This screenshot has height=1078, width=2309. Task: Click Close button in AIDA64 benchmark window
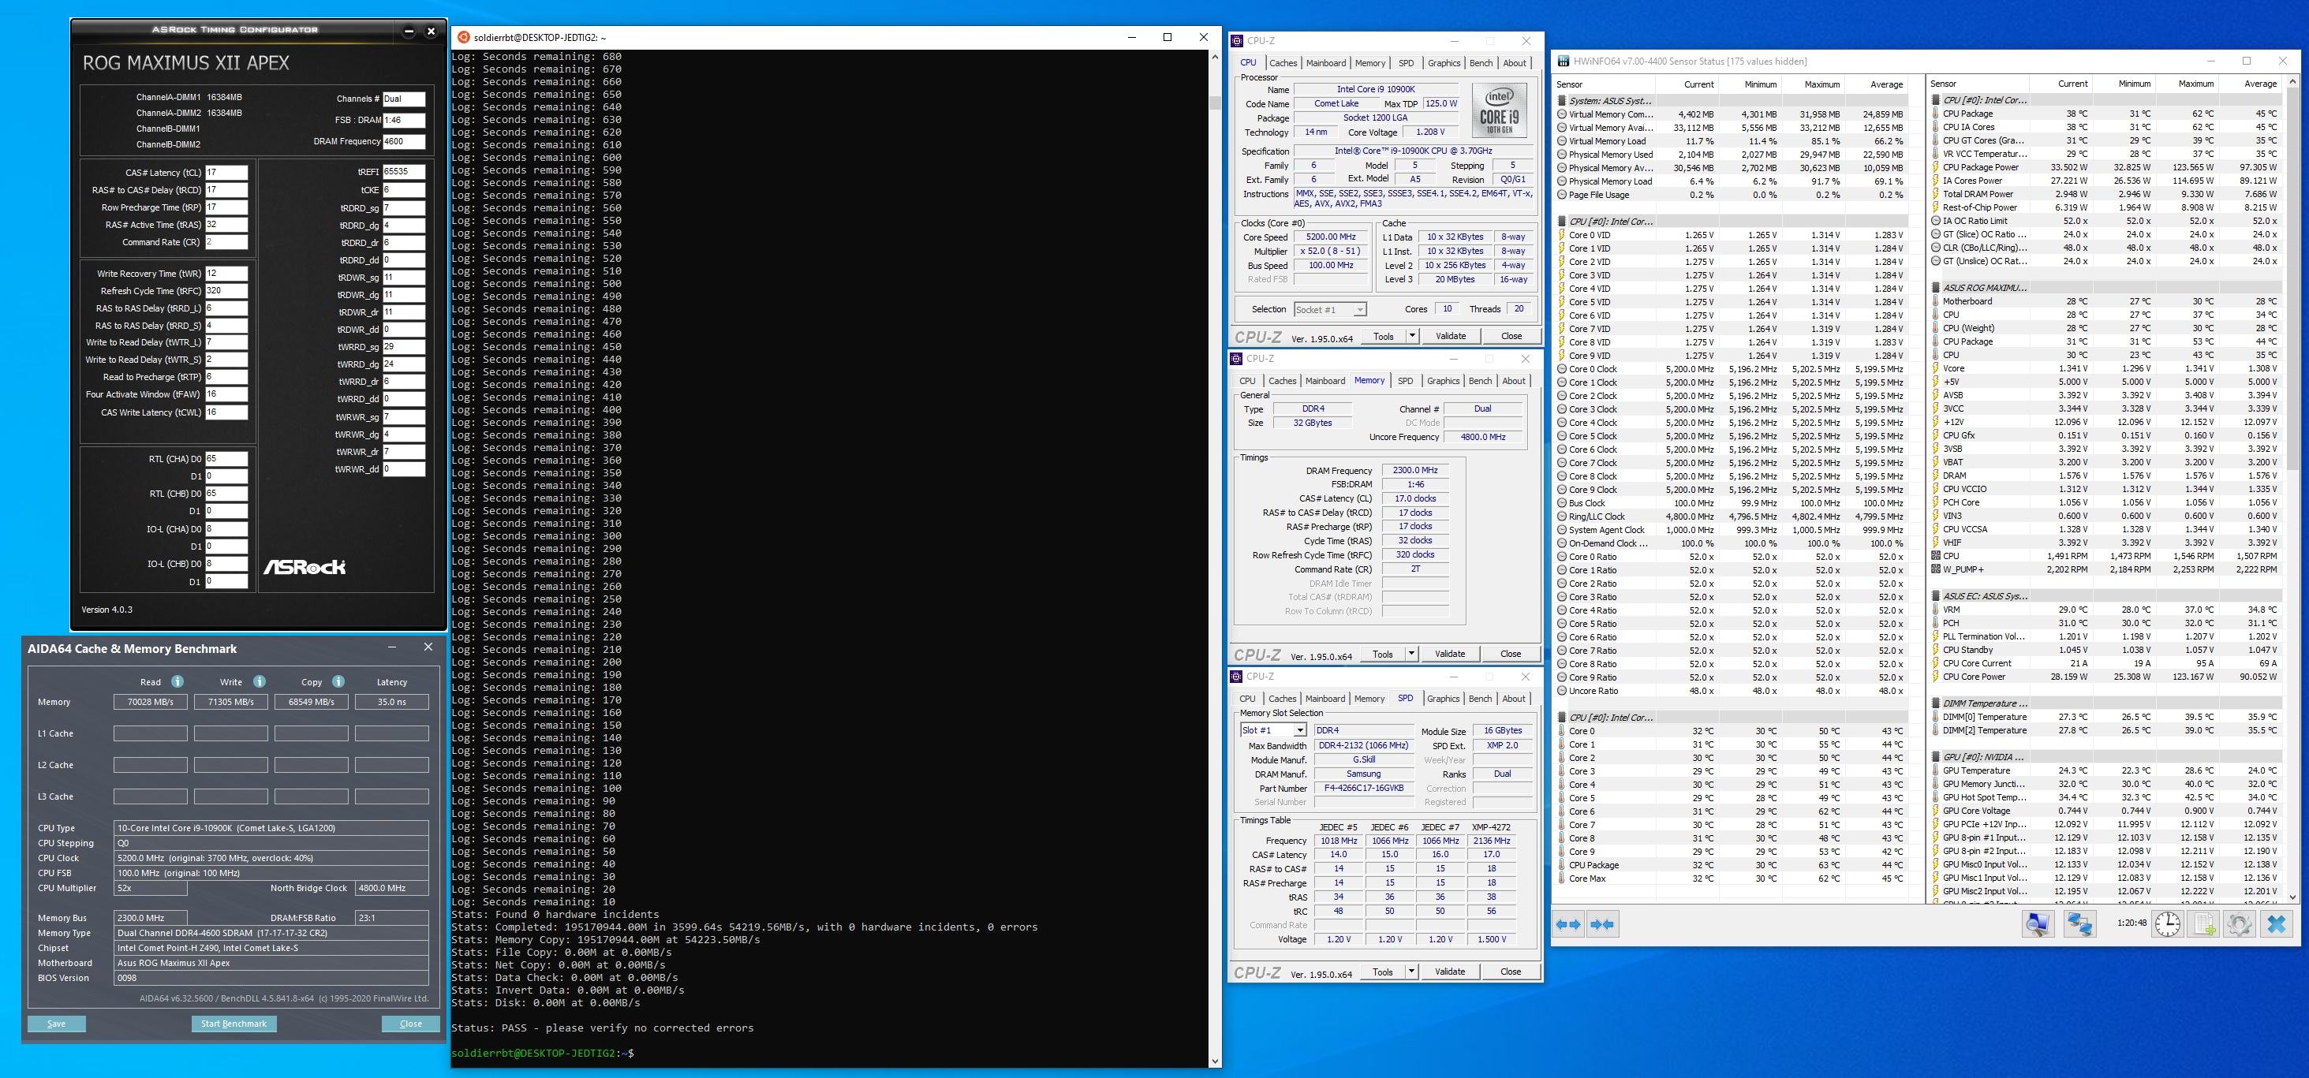coord(410,1024)
